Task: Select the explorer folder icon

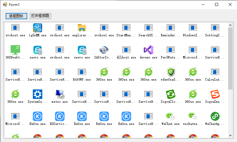Action: [82, 28]
